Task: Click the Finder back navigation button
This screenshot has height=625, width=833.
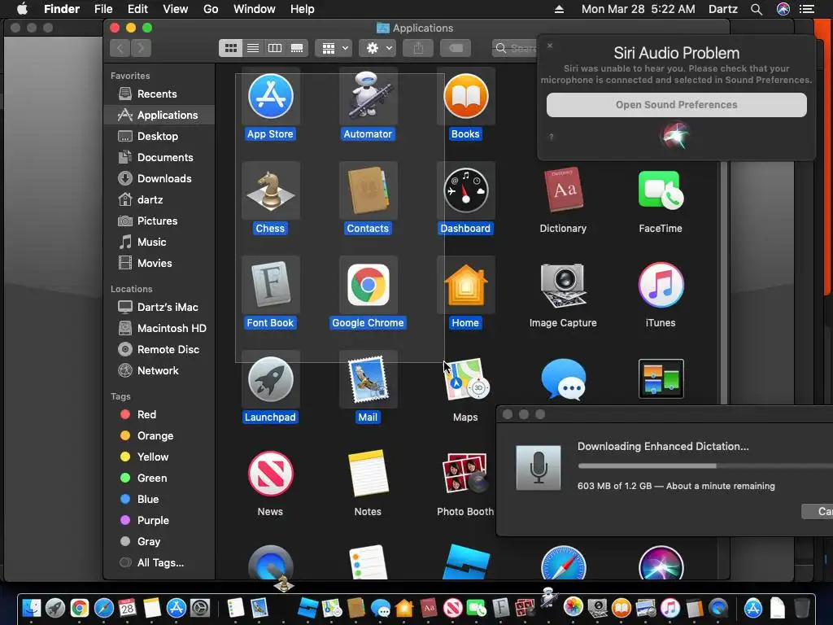Action: (120, 48)
